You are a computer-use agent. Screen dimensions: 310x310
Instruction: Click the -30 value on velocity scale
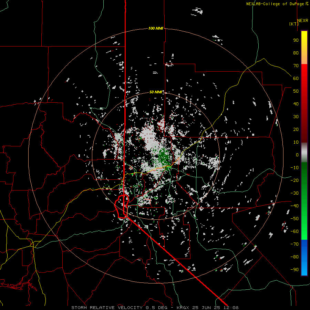point(294,193)
